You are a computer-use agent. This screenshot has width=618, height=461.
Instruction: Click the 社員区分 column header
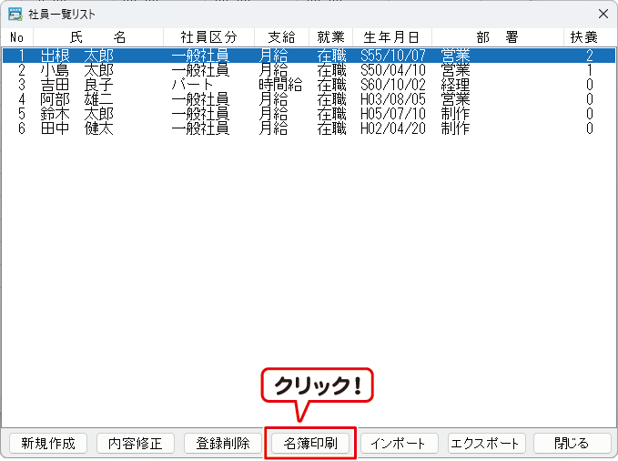point(208,36)
